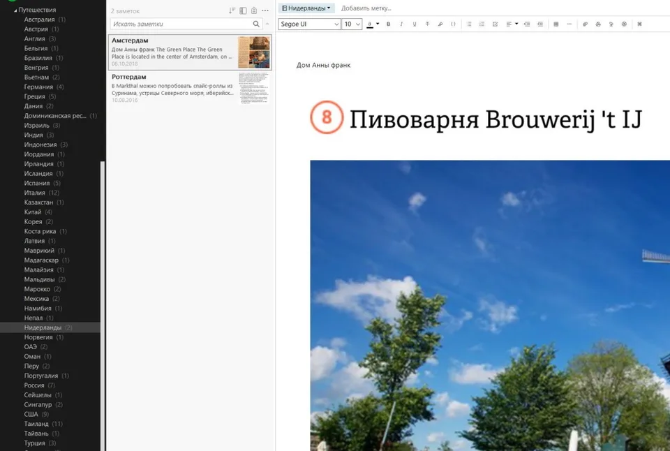Apply the current font color swatch
Viewport: 670px width, 451px height.
(370, 24)
